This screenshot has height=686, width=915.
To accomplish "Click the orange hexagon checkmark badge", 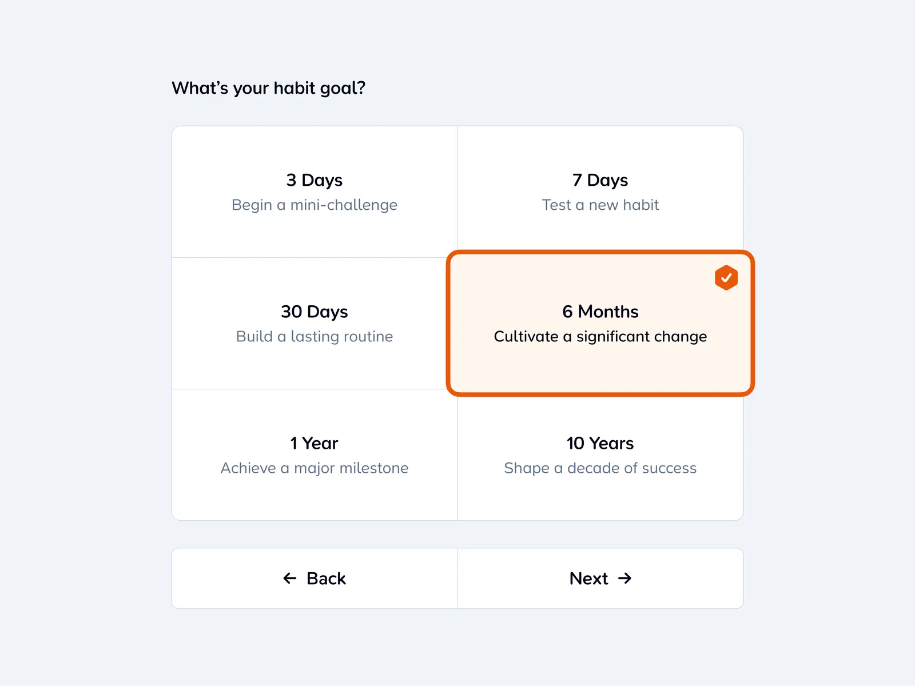I will [x=726, y=278].
